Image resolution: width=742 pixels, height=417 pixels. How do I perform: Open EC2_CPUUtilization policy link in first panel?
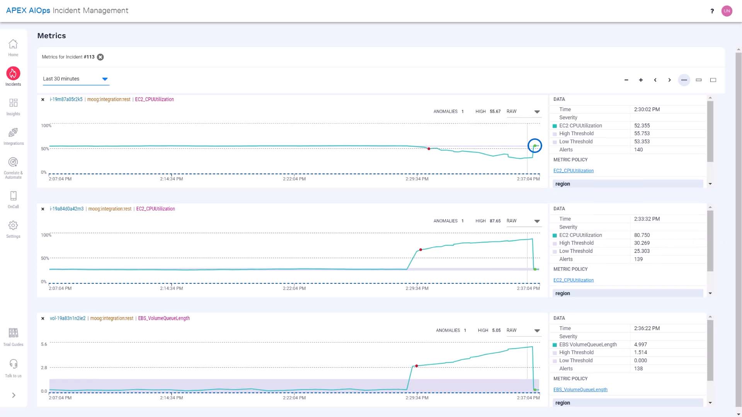[574, 171]
